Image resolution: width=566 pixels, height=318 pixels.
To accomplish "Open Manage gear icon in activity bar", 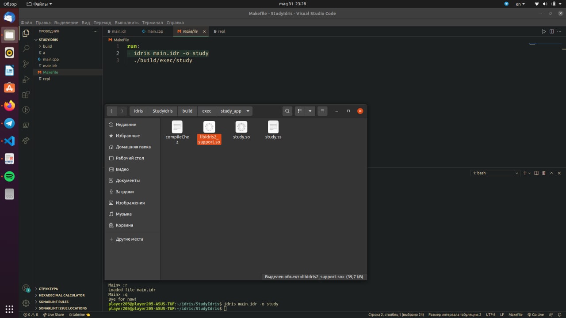I will pyautogui.click(x=26, y=303).
